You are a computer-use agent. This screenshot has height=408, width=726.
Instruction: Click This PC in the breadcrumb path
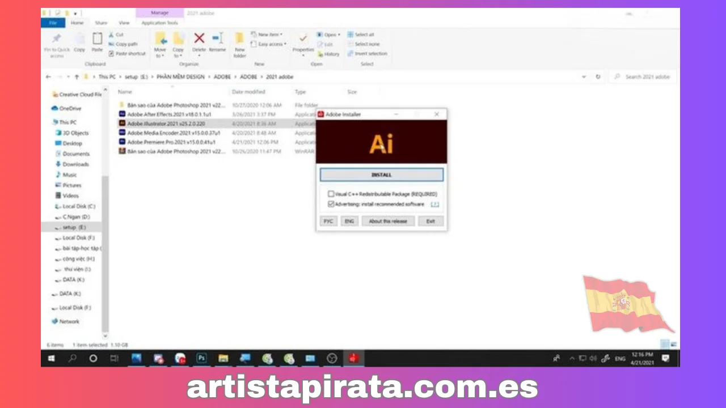point(107,76)
